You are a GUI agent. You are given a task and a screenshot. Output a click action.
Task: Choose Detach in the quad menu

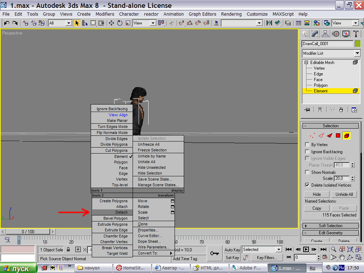point(112,213)
